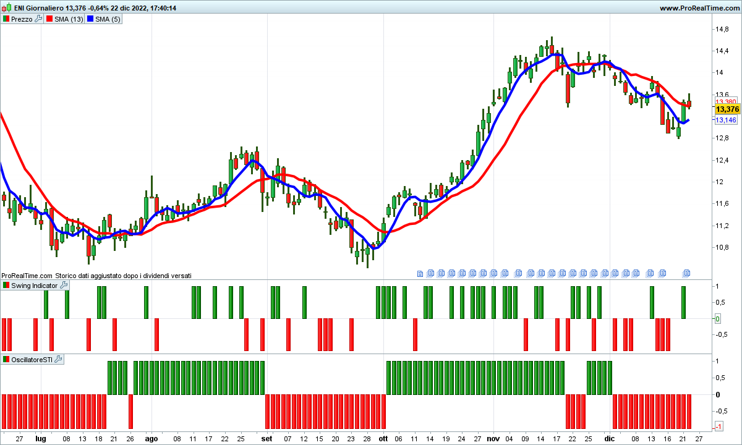The width and height of the screenshot is (742, 445).
Task: Select the OscillatoreSTI panel label
Action: click(x=33, y=359)
